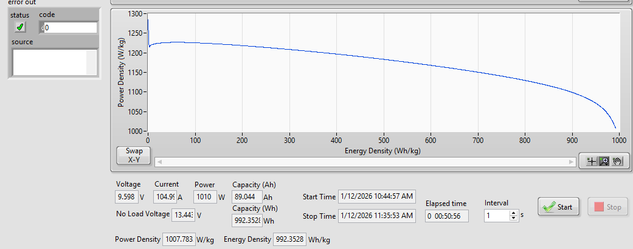Click the Voltage reading field
Screen dimensions: 633x249
click(x=126, y=197)
